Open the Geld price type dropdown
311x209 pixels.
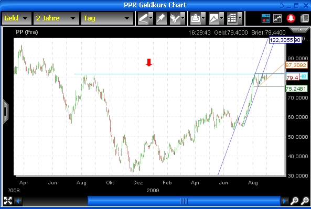pos(16,18)
